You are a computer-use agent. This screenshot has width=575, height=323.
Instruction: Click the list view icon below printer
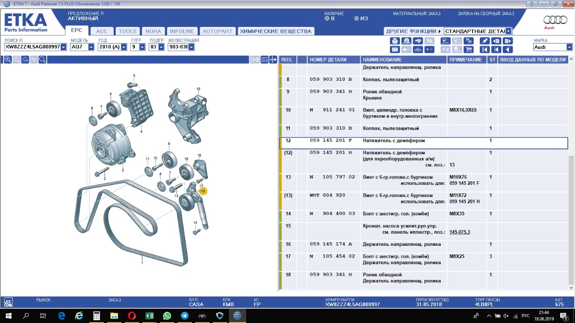[x=395, y=49]
